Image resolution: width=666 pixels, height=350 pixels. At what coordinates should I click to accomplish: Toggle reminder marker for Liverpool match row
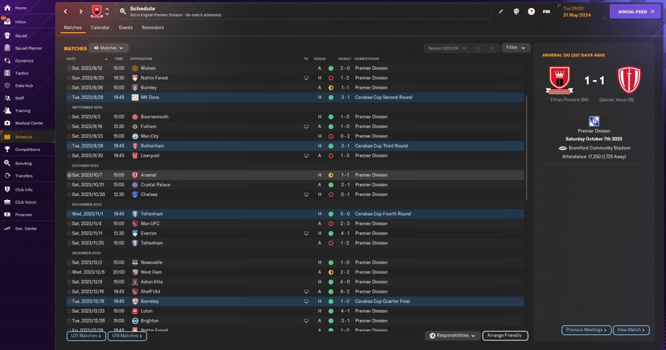[x=69, y=155]
